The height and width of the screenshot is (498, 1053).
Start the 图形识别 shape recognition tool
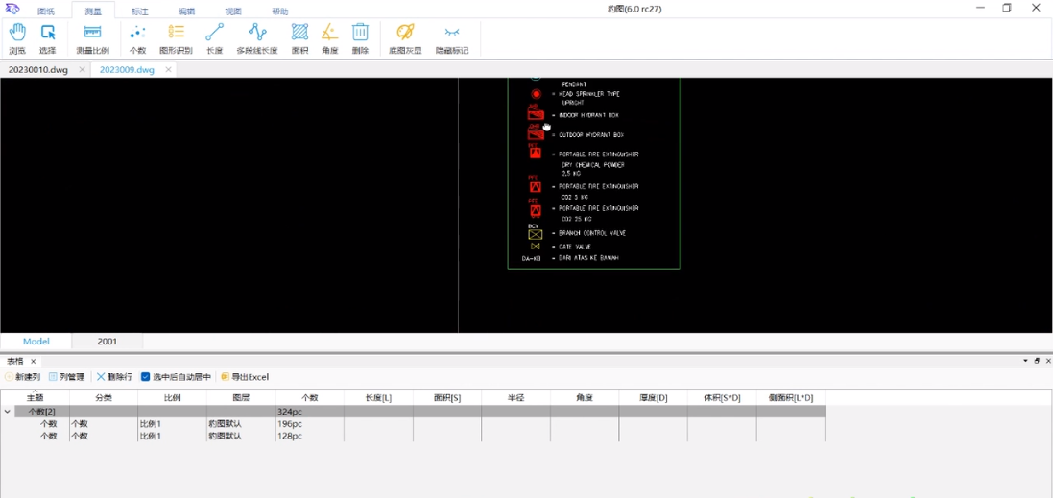[x=176, y=37]
